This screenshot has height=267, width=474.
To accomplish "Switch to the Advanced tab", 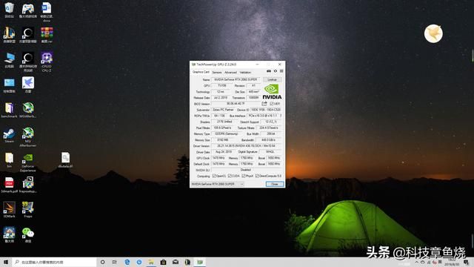I will click(x=230, y=73).
